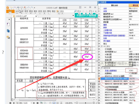Go to last page button
139x104 pixels.
coord(38,103)
